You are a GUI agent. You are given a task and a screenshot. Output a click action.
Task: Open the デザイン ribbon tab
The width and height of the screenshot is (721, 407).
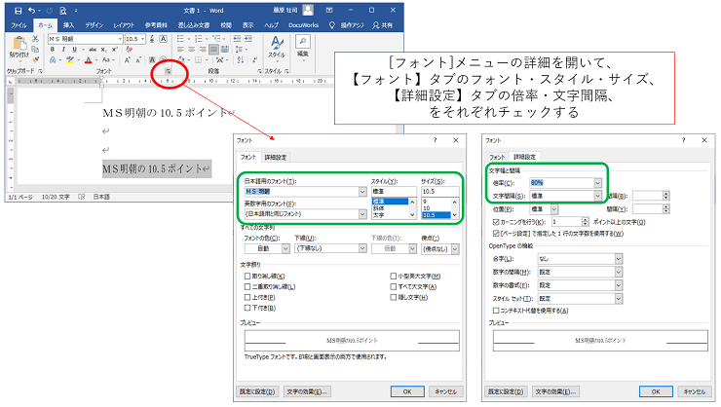[x=94, y=25]
